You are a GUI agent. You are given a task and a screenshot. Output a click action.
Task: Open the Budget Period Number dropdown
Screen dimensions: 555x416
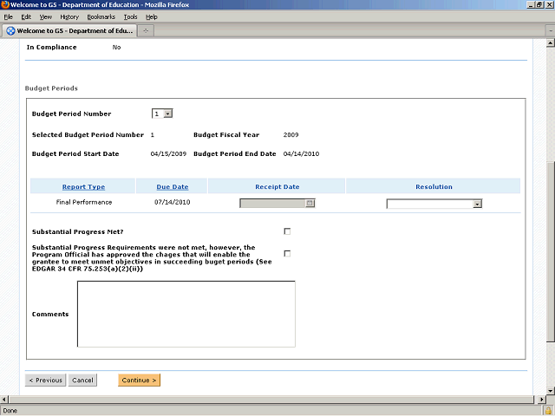pos(162,114)
